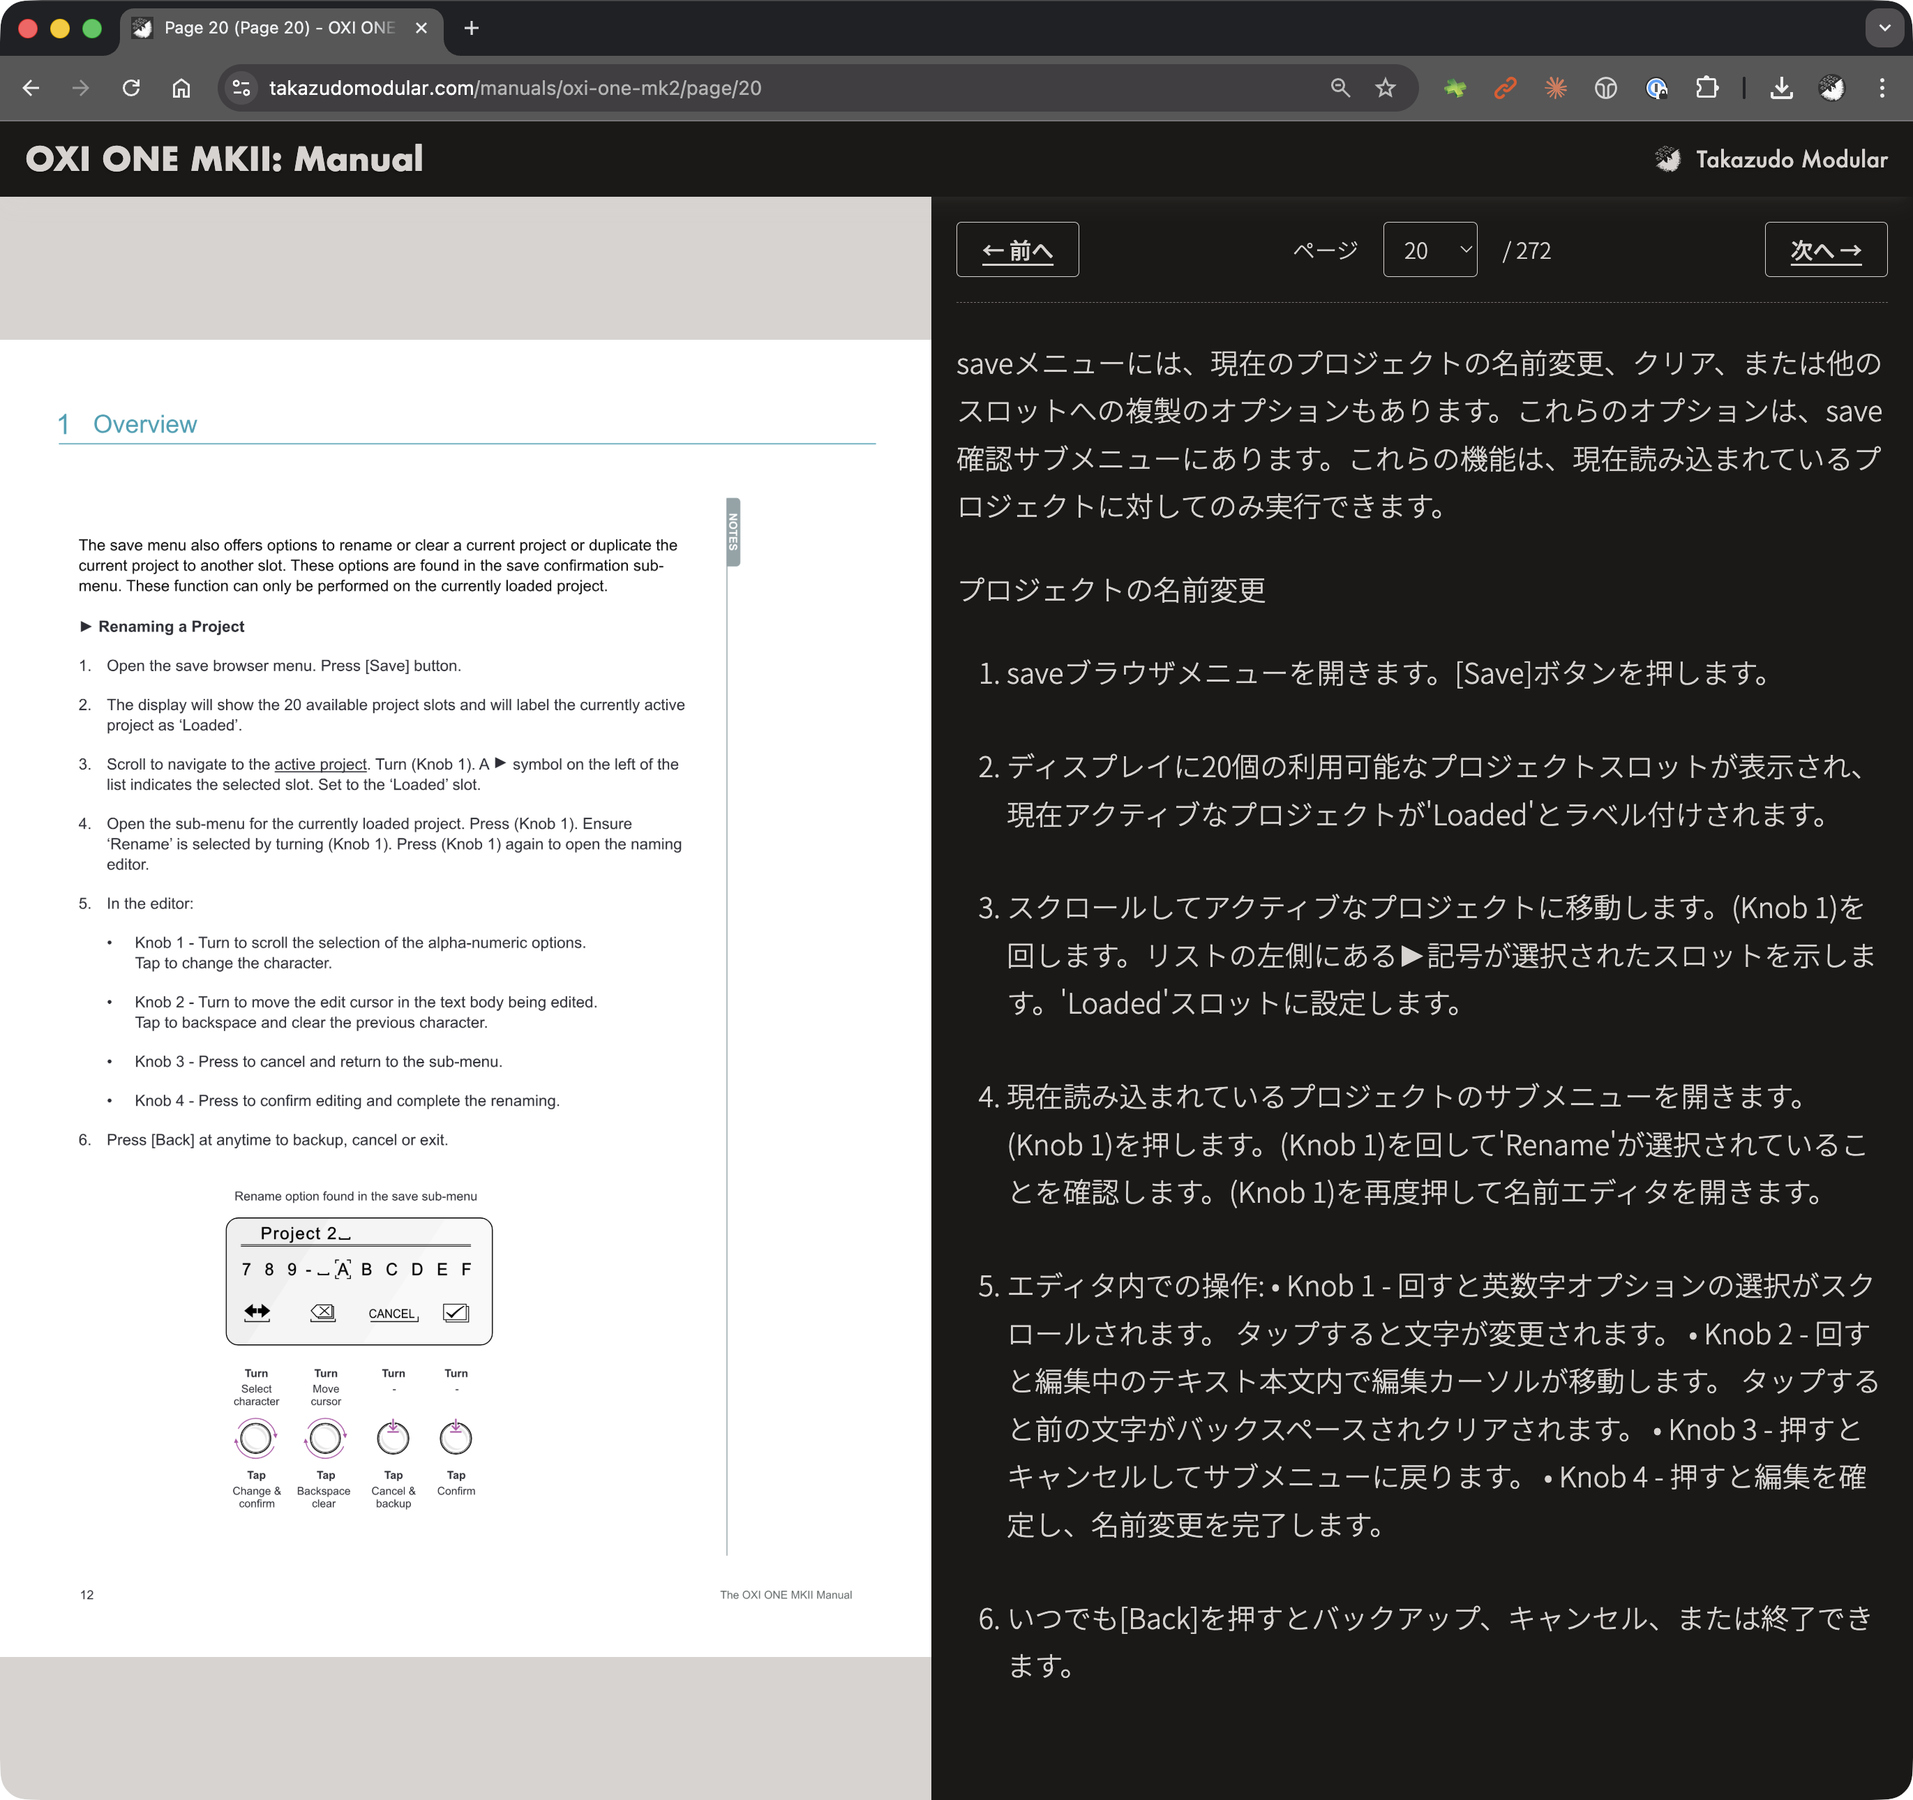Open the Extensions puzzle-piece menu
Viewport: 1913px width, 1800px height.
1706,89
